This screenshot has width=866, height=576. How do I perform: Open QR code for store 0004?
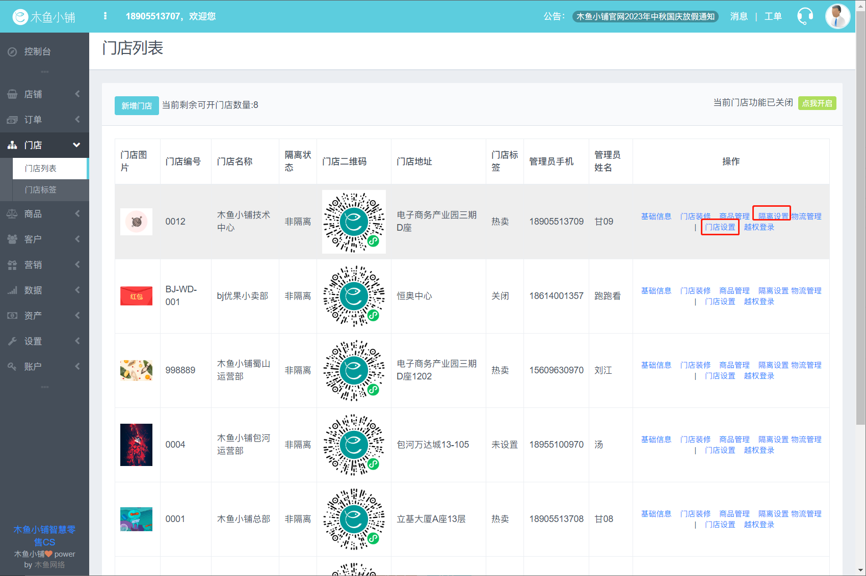pyautogui.click(x=354, y=445)
